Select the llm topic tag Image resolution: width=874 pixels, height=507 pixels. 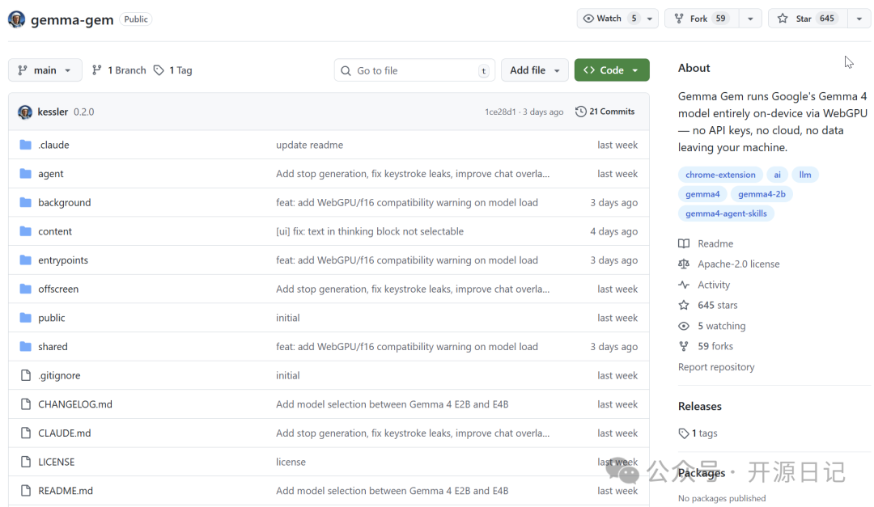[x=805, y=175]
